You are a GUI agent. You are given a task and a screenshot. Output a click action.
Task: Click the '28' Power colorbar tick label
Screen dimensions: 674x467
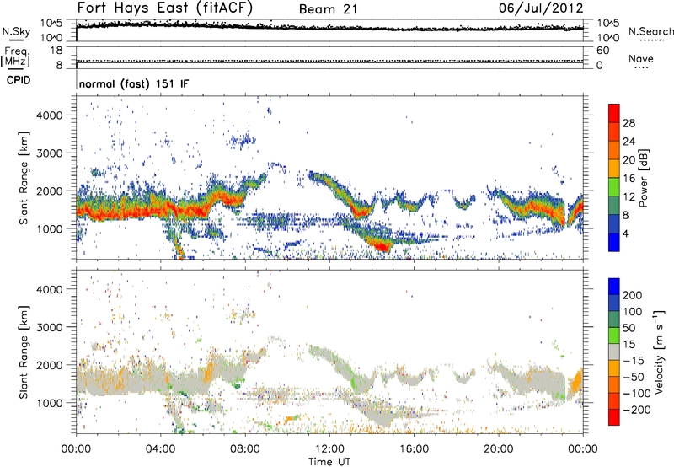click(x=629, y=123)
